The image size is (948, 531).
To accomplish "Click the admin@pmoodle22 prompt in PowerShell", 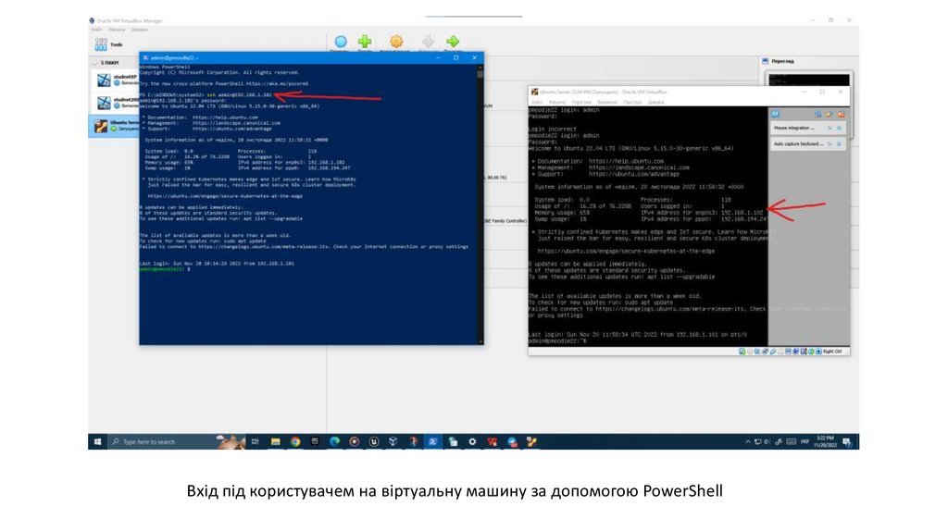I will point(161,269).
